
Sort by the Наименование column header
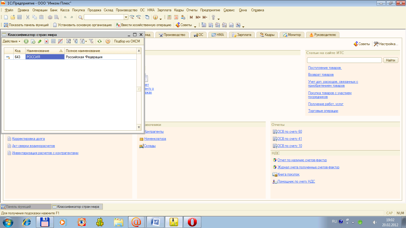(x=45, y=51)
